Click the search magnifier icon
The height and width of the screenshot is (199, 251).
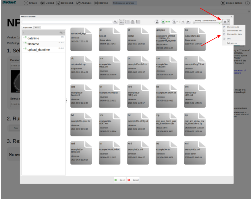[x=115, y=22]
